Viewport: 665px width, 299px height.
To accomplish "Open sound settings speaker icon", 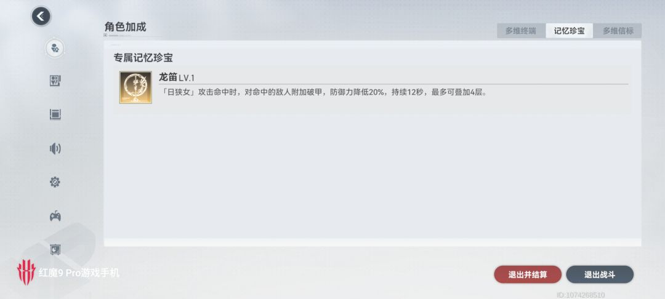I will [x=55, y=148].
